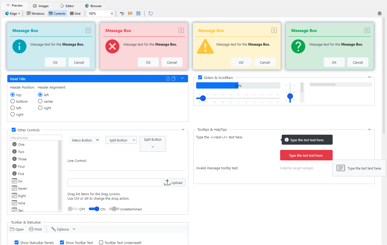Click the open folder toolbar icon

pos(130,13)
